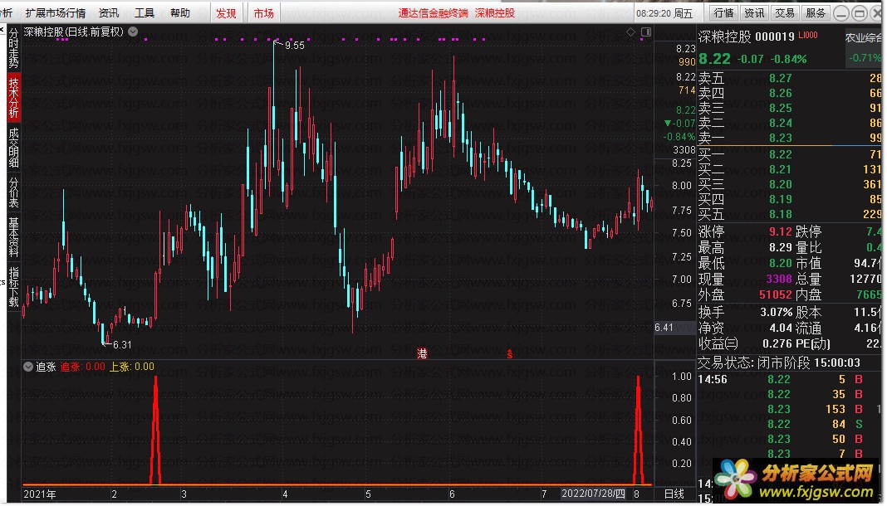Click the 行情 button at top right
The image size is (887, 506).
point(723,12)
